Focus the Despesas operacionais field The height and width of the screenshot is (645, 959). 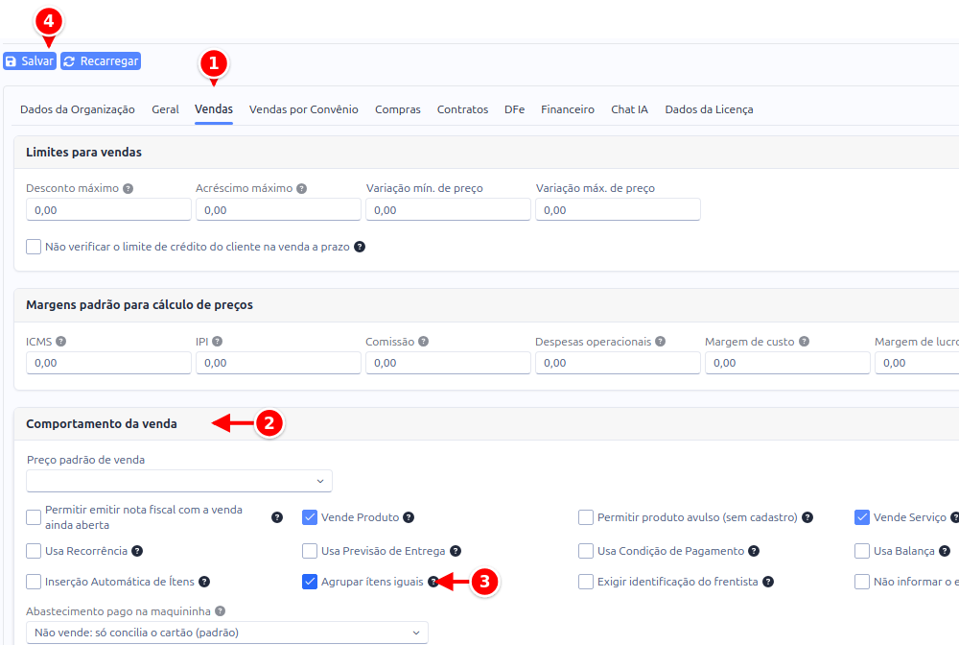tap(618, 363)
